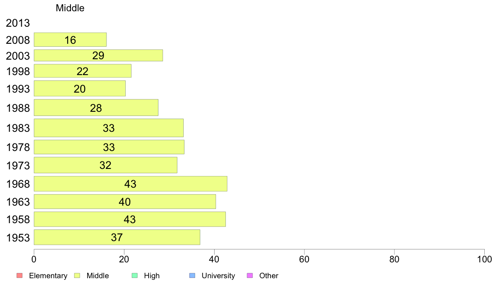Viewport: 496px width, 307px height.
Task: Select the University legend label
Action: [x=218, y=276]
